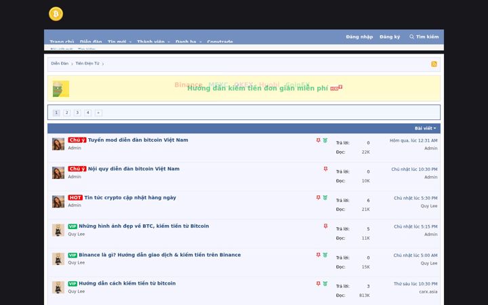The image size is (488, 305).
Task: Click the '813K' read count
Action: point(365,296)
